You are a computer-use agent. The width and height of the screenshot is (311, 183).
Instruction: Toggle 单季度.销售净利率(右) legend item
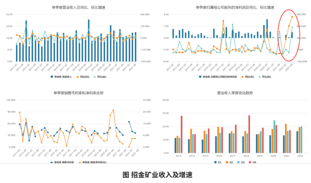pos(92,162)
